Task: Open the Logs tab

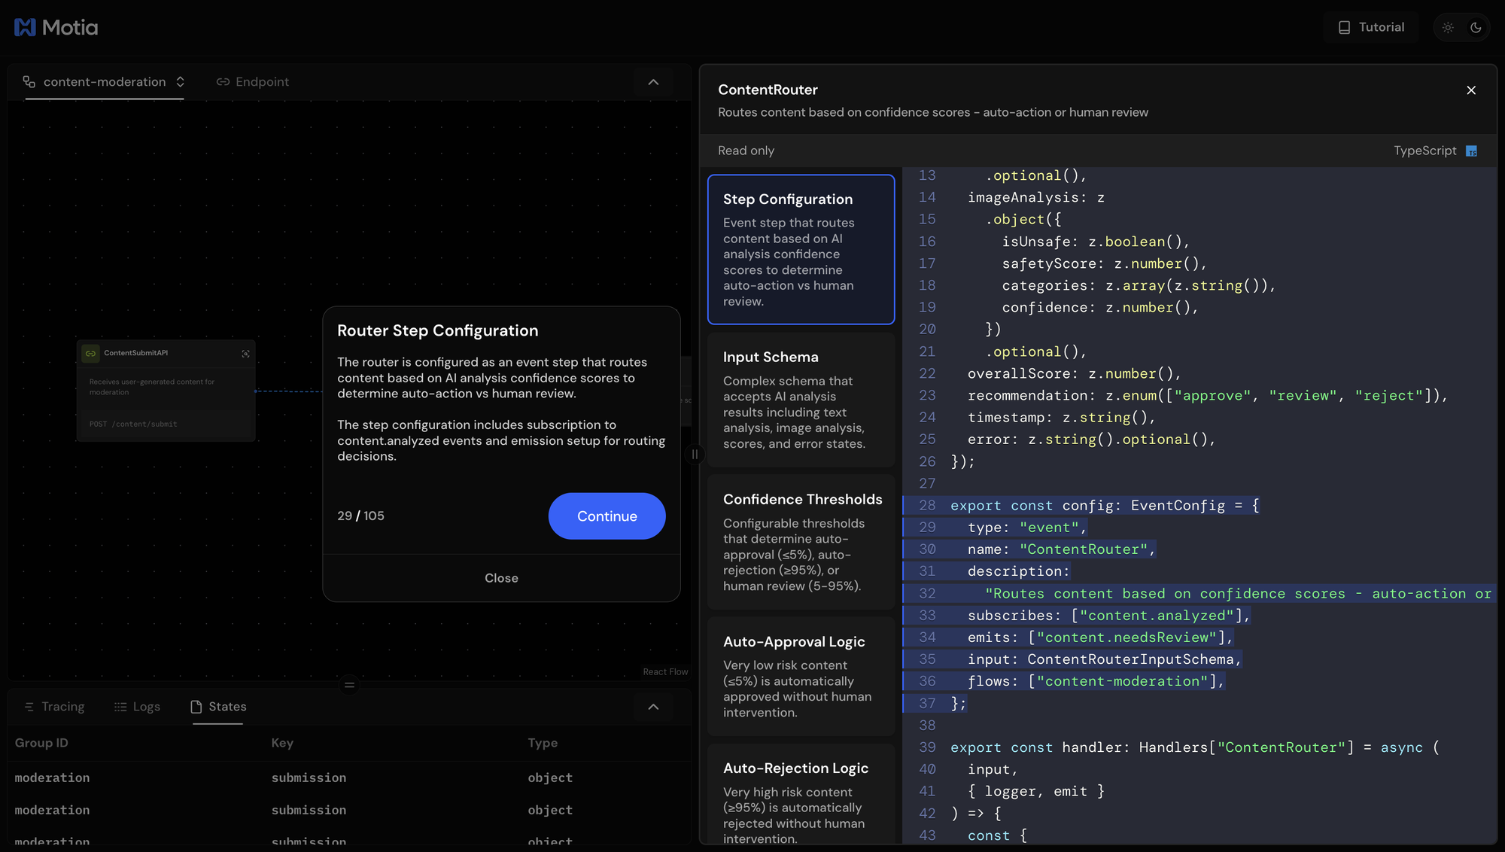Action: tap(137, 707)
